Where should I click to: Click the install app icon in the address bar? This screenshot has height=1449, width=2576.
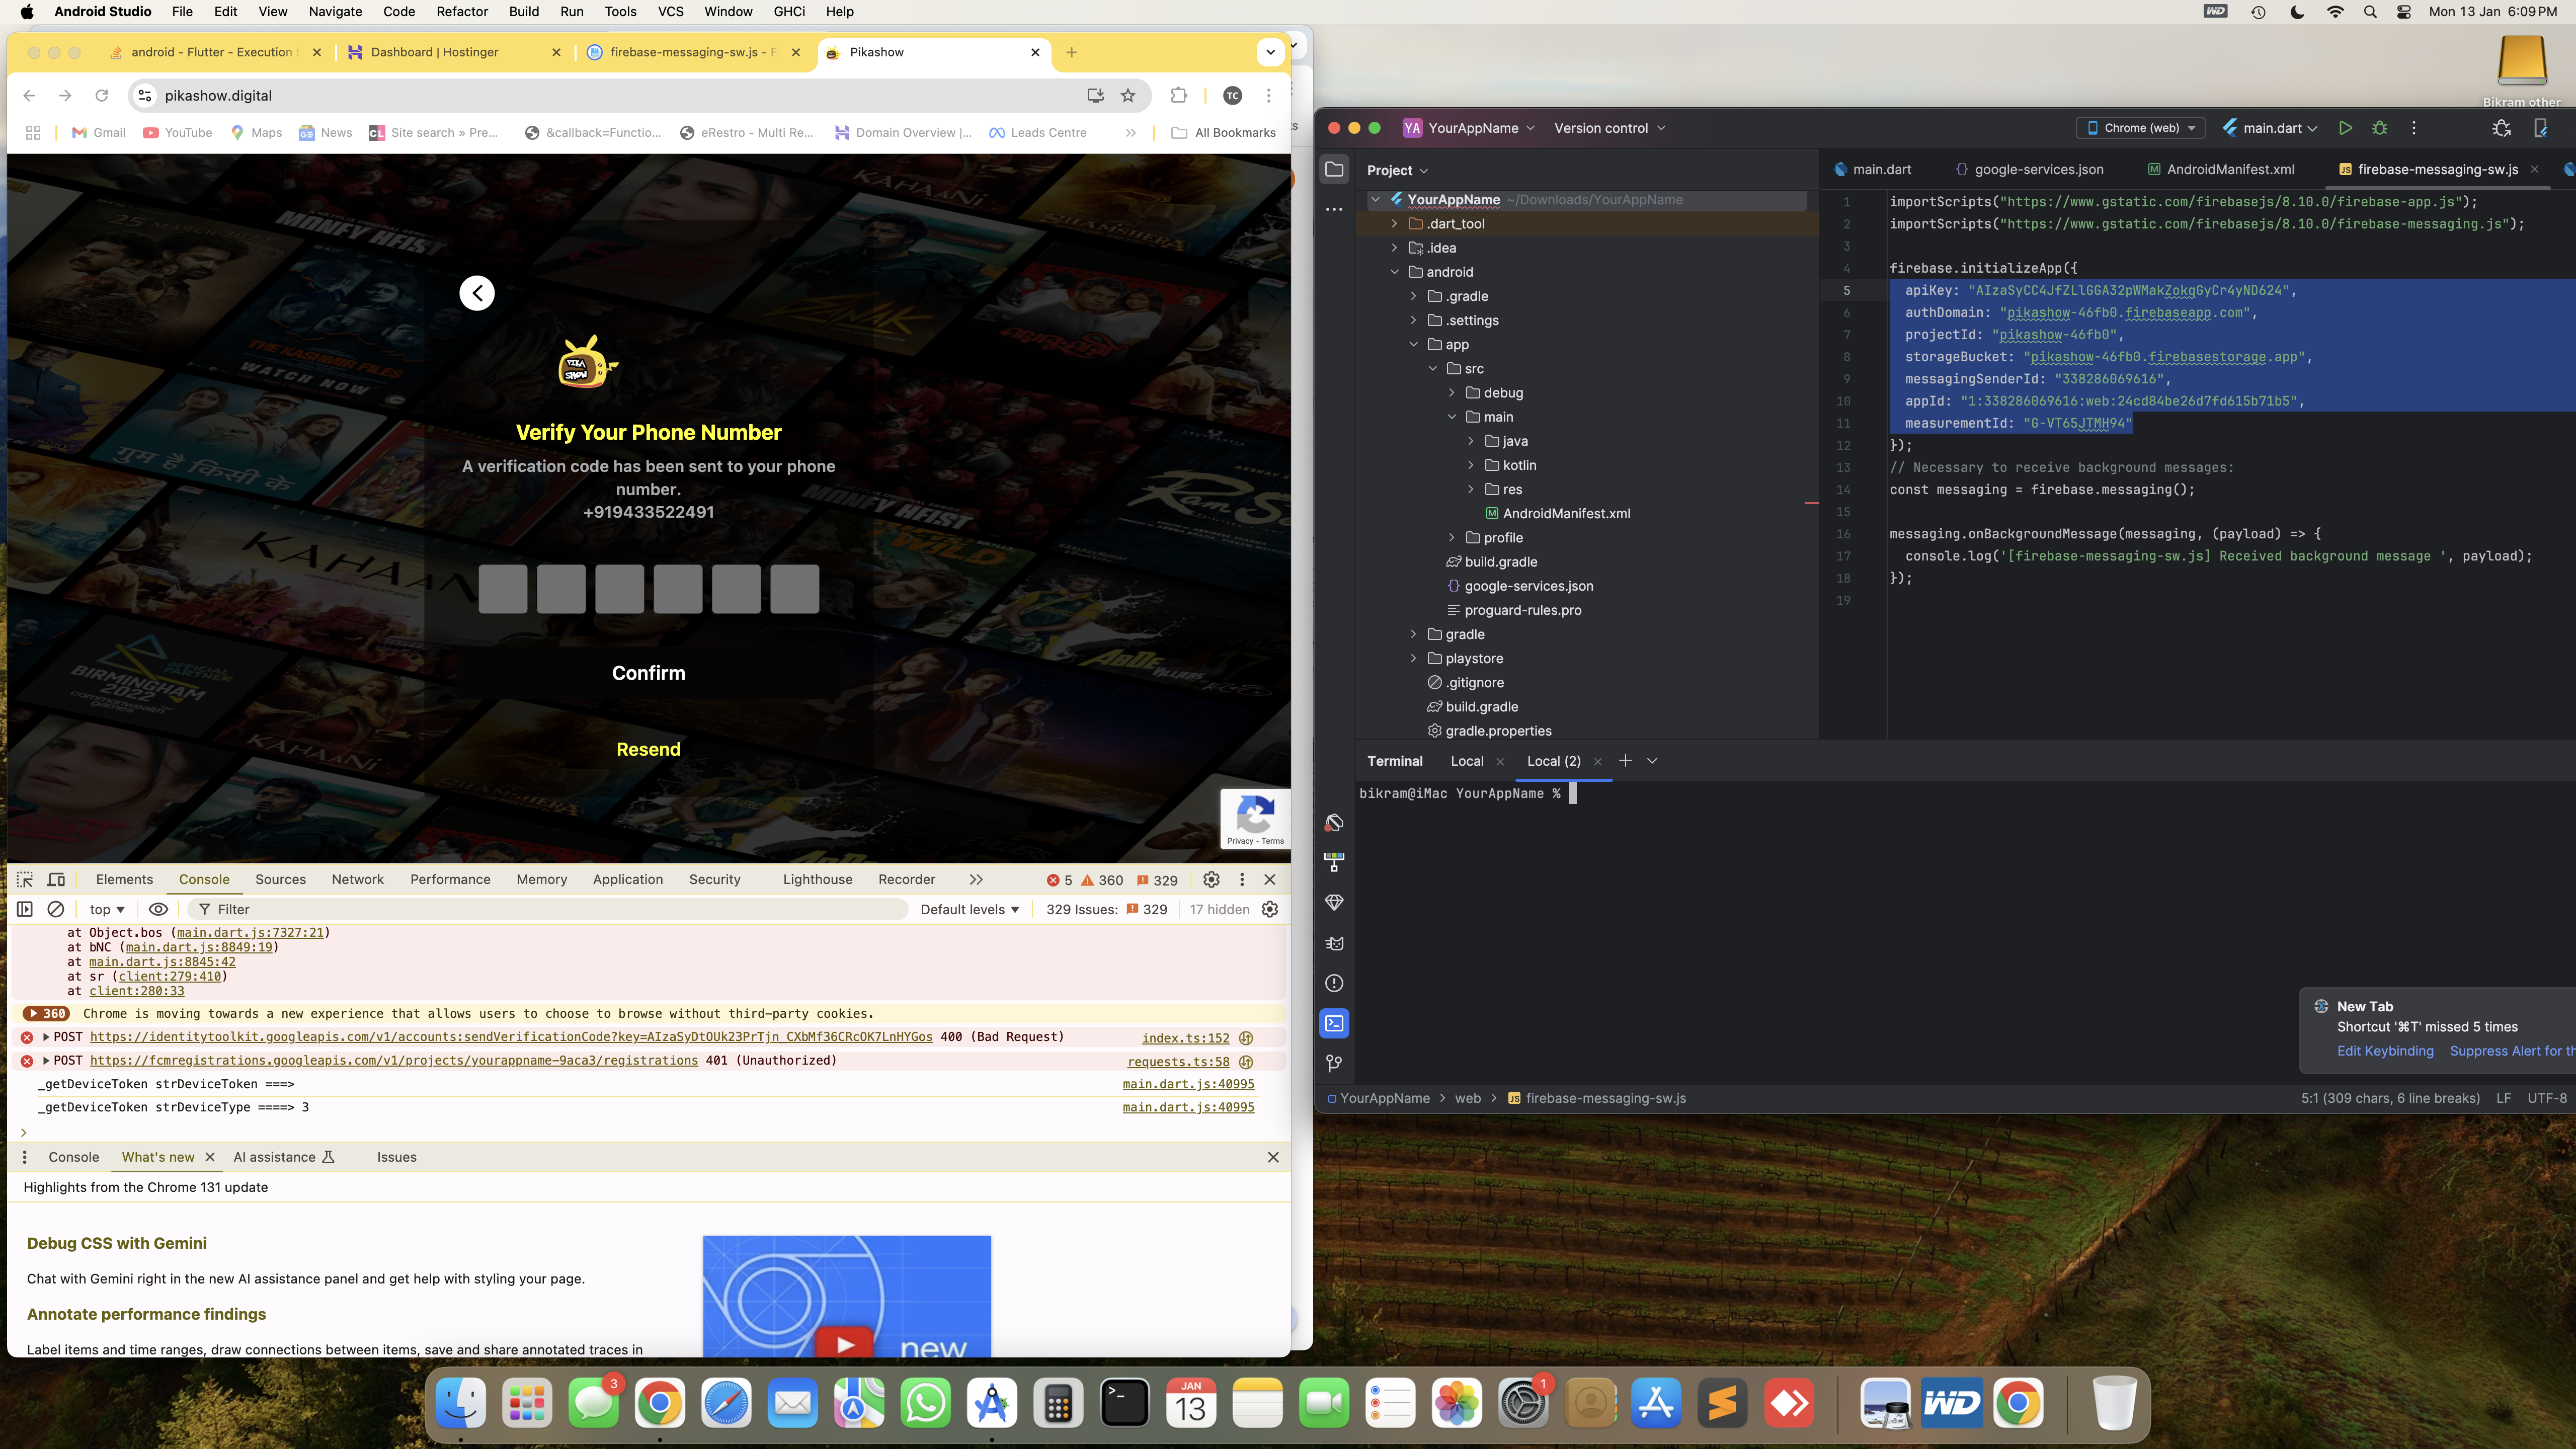tap(1095, 95)
